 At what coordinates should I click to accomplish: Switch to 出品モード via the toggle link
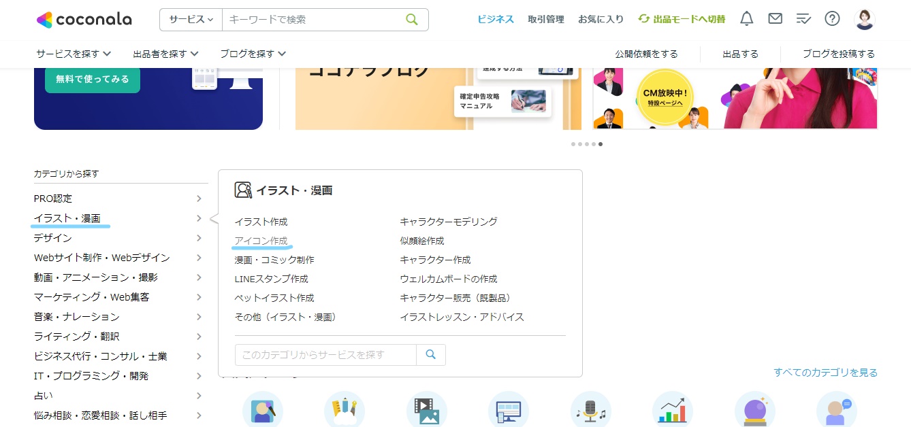pyautogui.click(x=682, y=18)
